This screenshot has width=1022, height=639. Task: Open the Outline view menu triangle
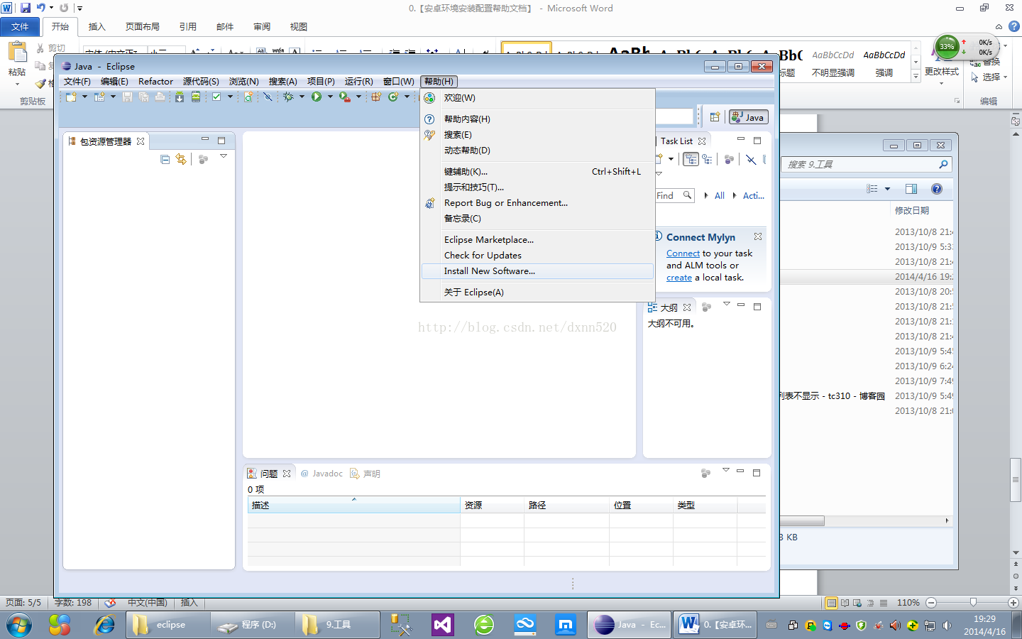727,304
